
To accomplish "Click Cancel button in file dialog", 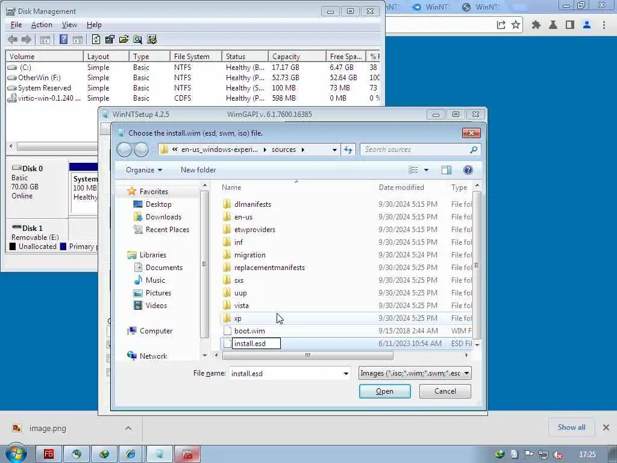I will pos(445,391).
